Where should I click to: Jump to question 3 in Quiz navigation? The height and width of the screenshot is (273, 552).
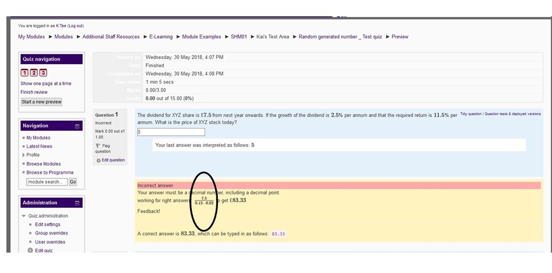[x=43, y=73]
